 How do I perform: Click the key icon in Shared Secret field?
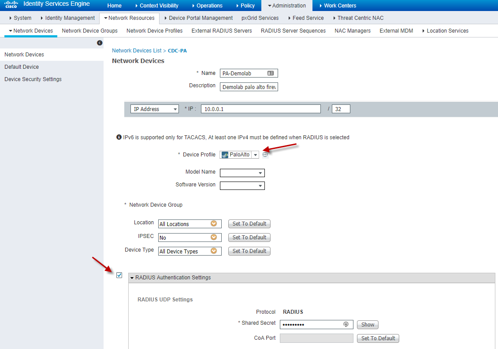[x=346, y=324]
